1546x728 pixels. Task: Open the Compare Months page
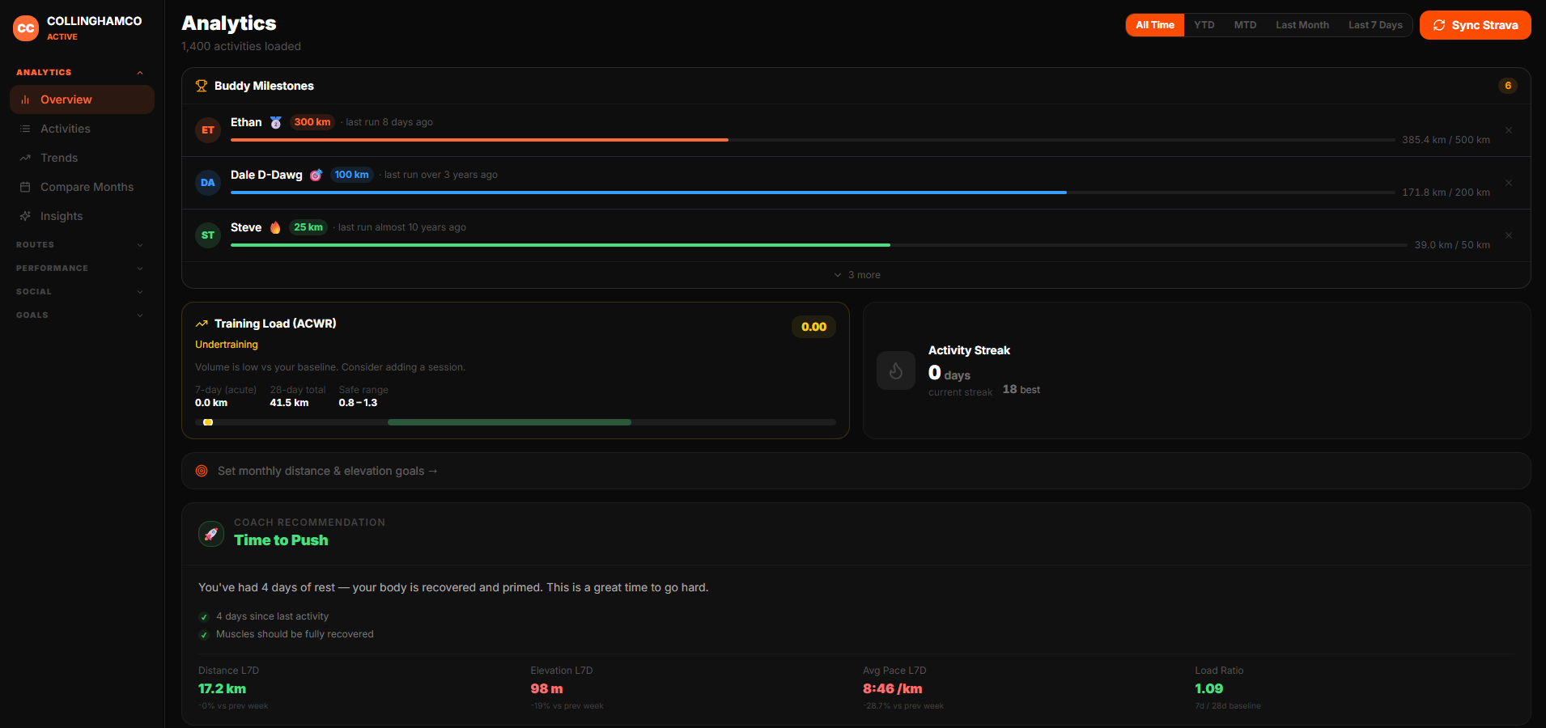pos(82,187)
